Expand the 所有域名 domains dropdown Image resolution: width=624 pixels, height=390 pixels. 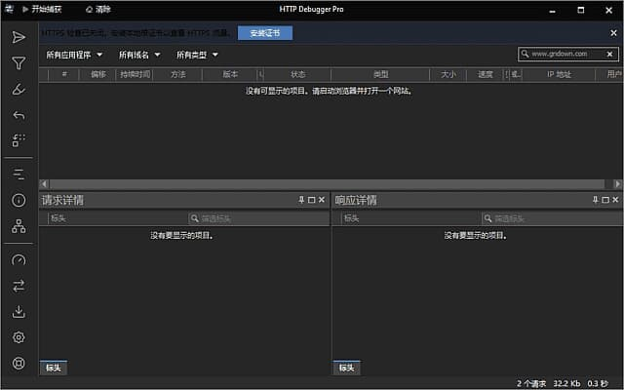pos(139,55)
